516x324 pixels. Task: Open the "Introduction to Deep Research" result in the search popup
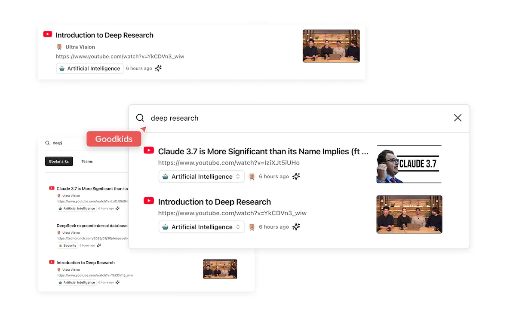click(215, 202)
